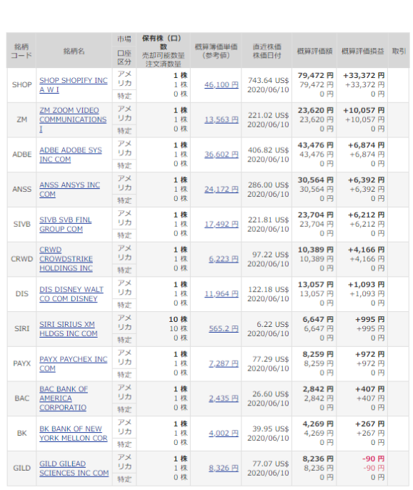Click the 221.02 US$ stock price
Image resolution: width=413 pixels, height=490 pixels.
coord(269,115)
